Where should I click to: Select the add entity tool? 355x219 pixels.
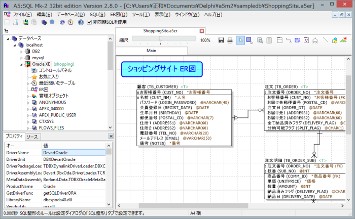279,40
